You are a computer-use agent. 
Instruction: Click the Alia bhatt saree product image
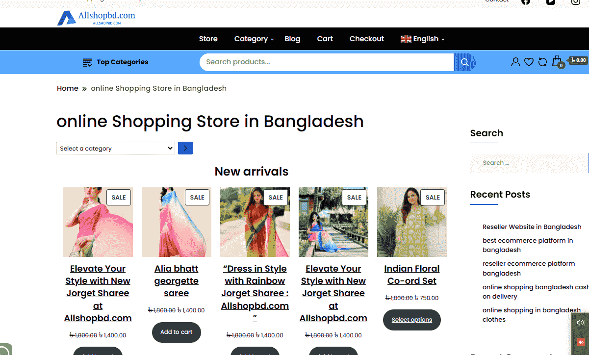(x=177, y=222)
